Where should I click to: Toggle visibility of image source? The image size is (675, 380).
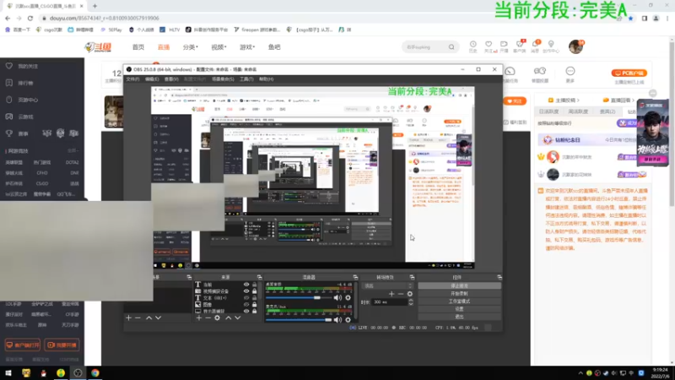click(x=246, y=304)
